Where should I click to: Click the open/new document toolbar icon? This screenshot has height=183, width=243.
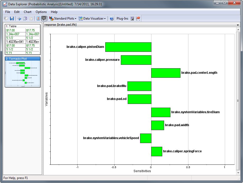click(x=6, y=19)
